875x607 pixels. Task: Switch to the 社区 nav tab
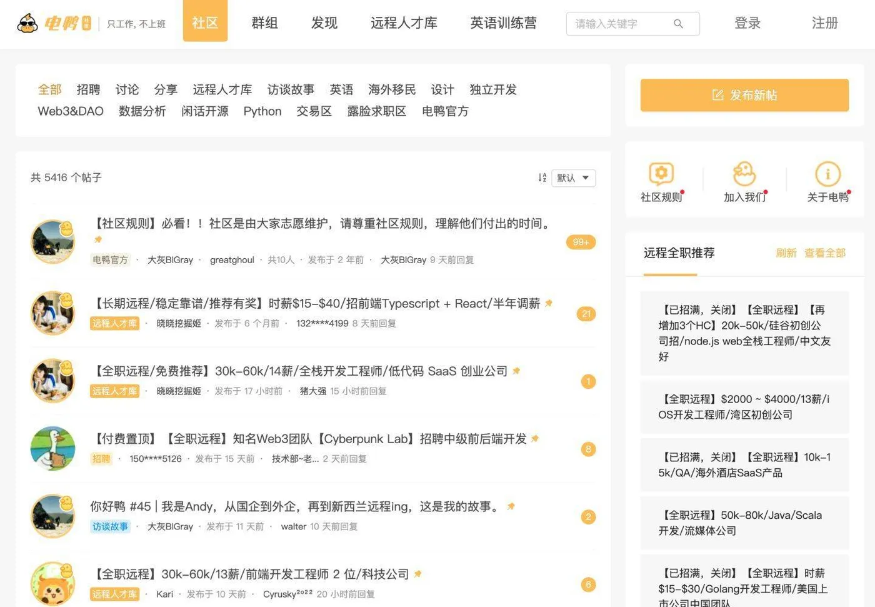point(205,21)
